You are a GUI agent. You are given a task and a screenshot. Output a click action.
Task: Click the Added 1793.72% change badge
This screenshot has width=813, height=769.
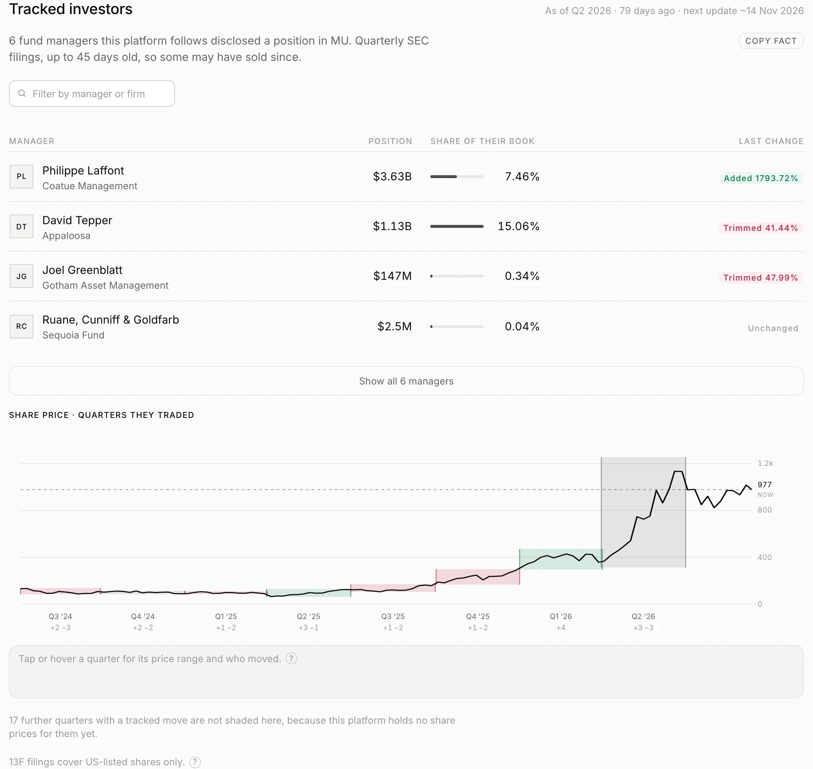[761, 178]
